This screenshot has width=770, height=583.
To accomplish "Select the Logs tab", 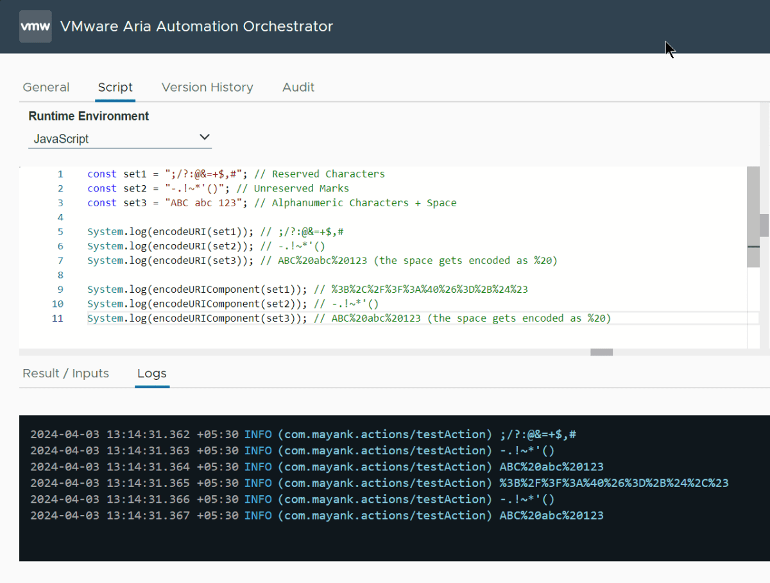I will (x=151, y=374).
